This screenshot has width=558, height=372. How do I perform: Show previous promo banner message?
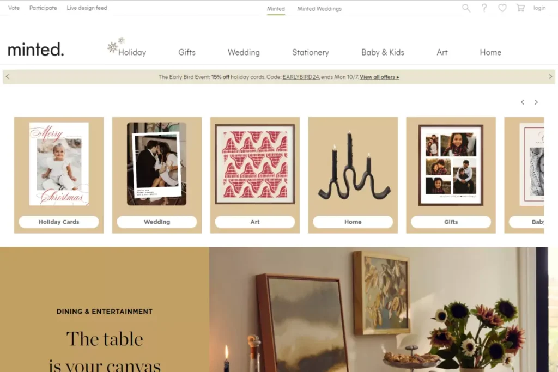8,76
